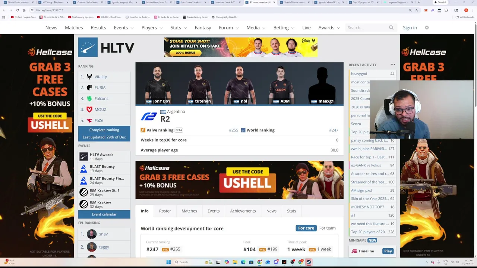Image resolution: width=477 pixels, height=268 pixels.
Task: Reload the page with browser refresh button
Action: (17, 10)
